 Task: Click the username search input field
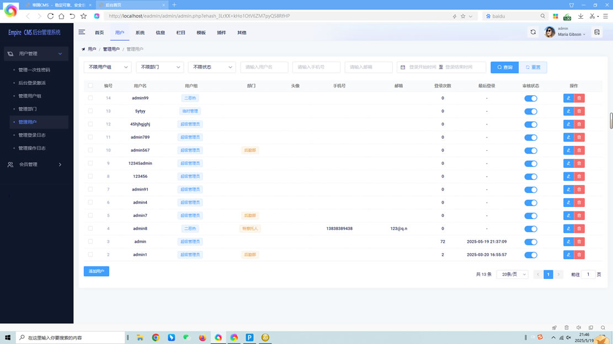point(264,67)
